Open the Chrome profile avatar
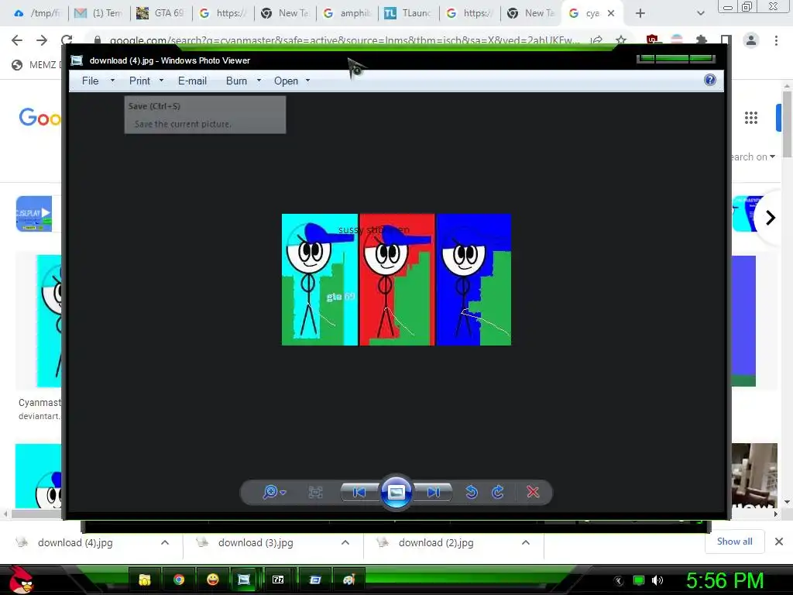The width and height of the screenshot is (793, 595). click(751, 40)
